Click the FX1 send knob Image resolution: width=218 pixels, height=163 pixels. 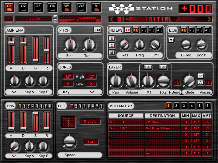[148, 81]
